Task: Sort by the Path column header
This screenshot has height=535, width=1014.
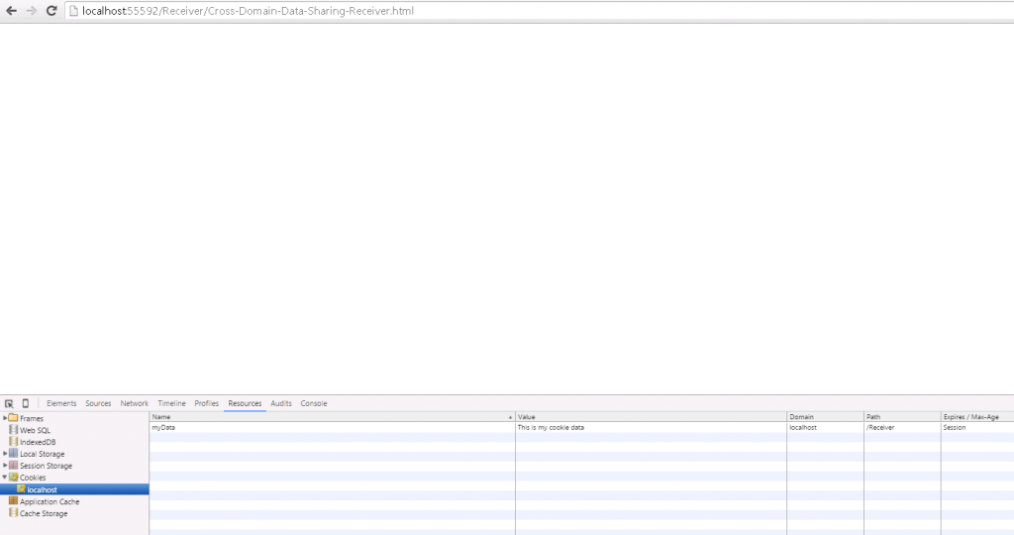Action: [903, 417]
